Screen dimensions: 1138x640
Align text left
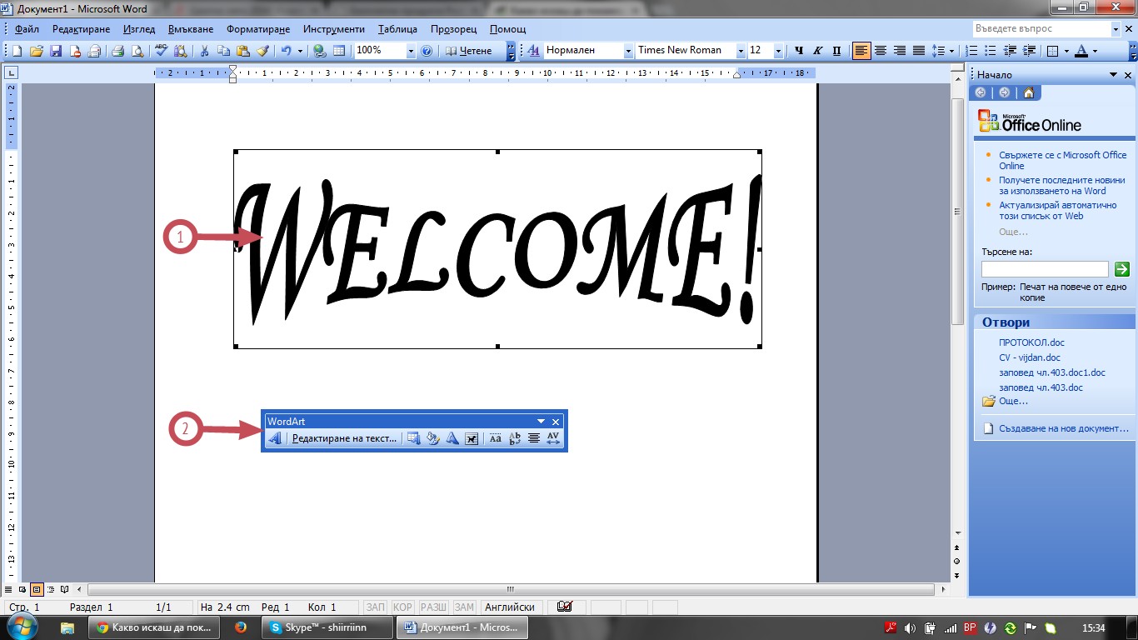pyautogui.click(x=861, y=51)
